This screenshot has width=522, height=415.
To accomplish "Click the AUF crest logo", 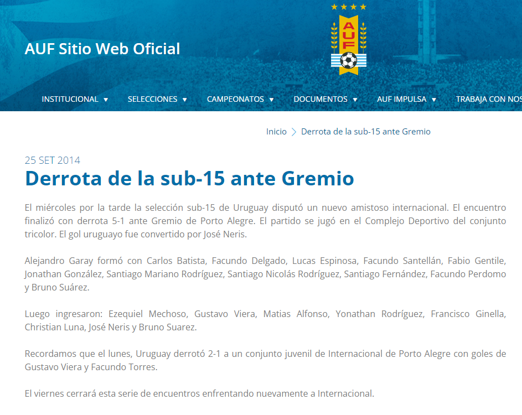I will pos(348,39).
